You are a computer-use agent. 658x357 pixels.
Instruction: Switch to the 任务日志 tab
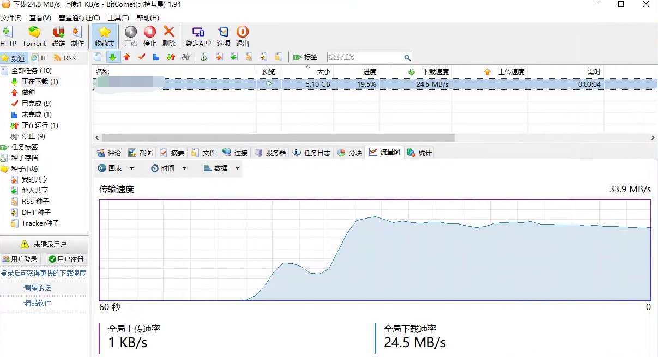pos(311,153)
